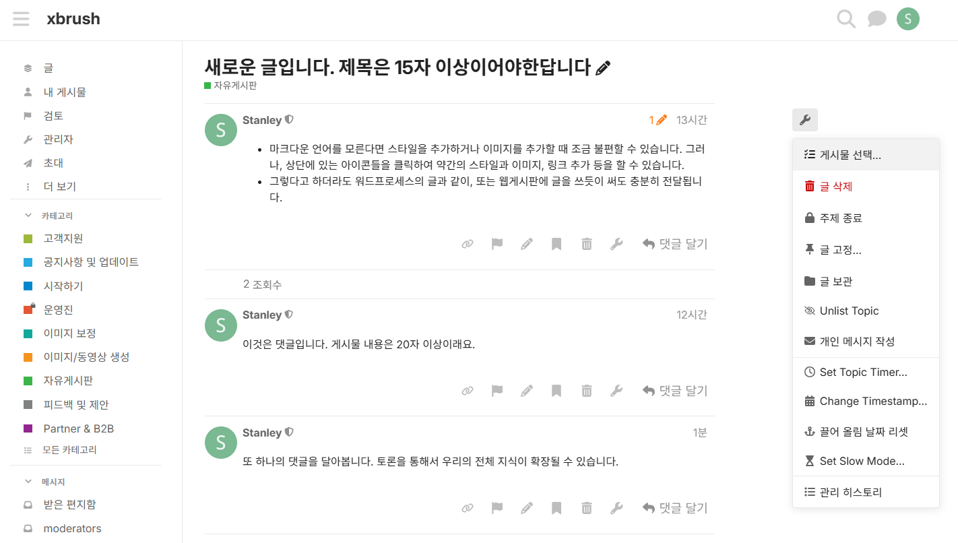
Task: Reply with 댓글 달기 on the last comment
Action: tap(674, 507)
